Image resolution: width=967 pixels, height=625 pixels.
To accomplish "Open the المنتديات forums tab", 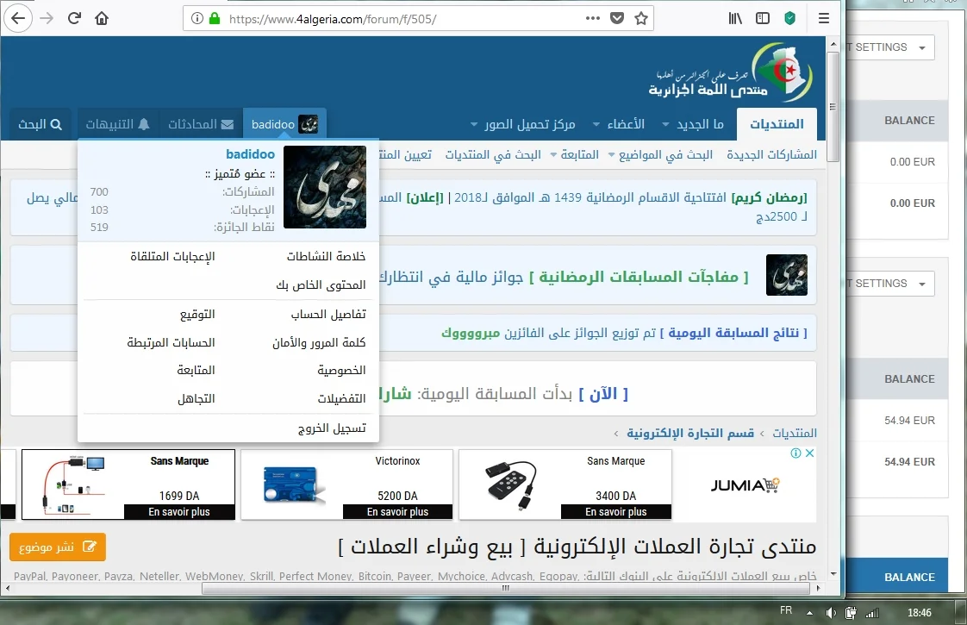I will coord(777,124).
